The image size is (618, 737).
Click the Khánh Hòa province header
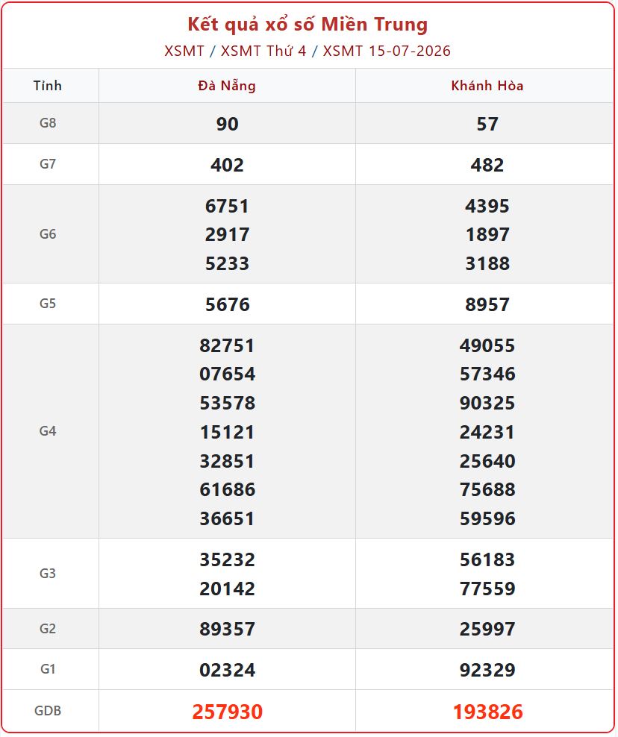pyautogui.click(x=487, y=86)
